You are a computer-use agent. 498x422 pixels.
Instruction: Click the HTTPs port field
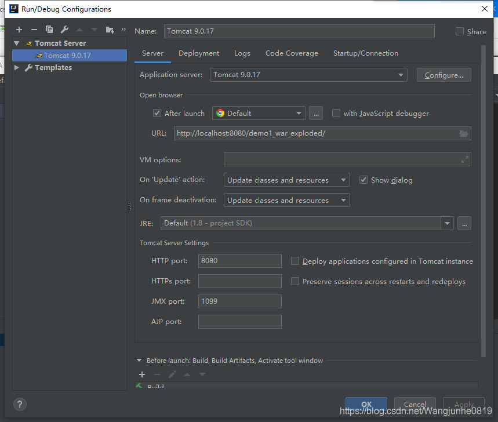click(x=240, y=281)
